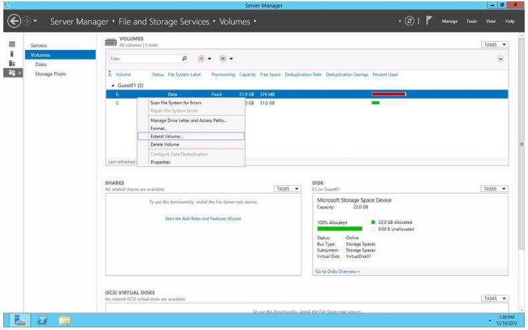This screenshot has width=528, height=330.
Task: Collapse the Guest01 volume group
Action: click(x=112, y=86)
